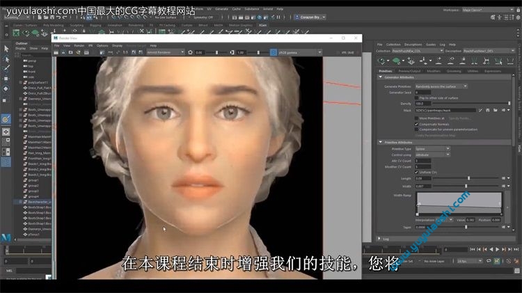Expand the Log section

click(x=379, y=239)
